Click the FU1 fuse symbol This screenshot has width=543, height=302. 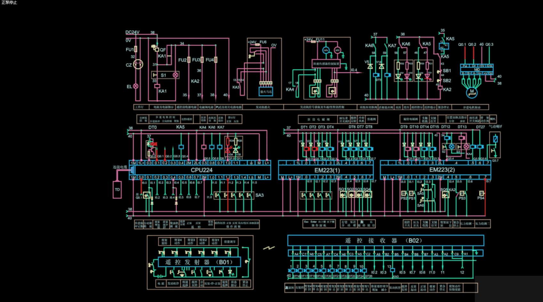click(x=136, y=49)
